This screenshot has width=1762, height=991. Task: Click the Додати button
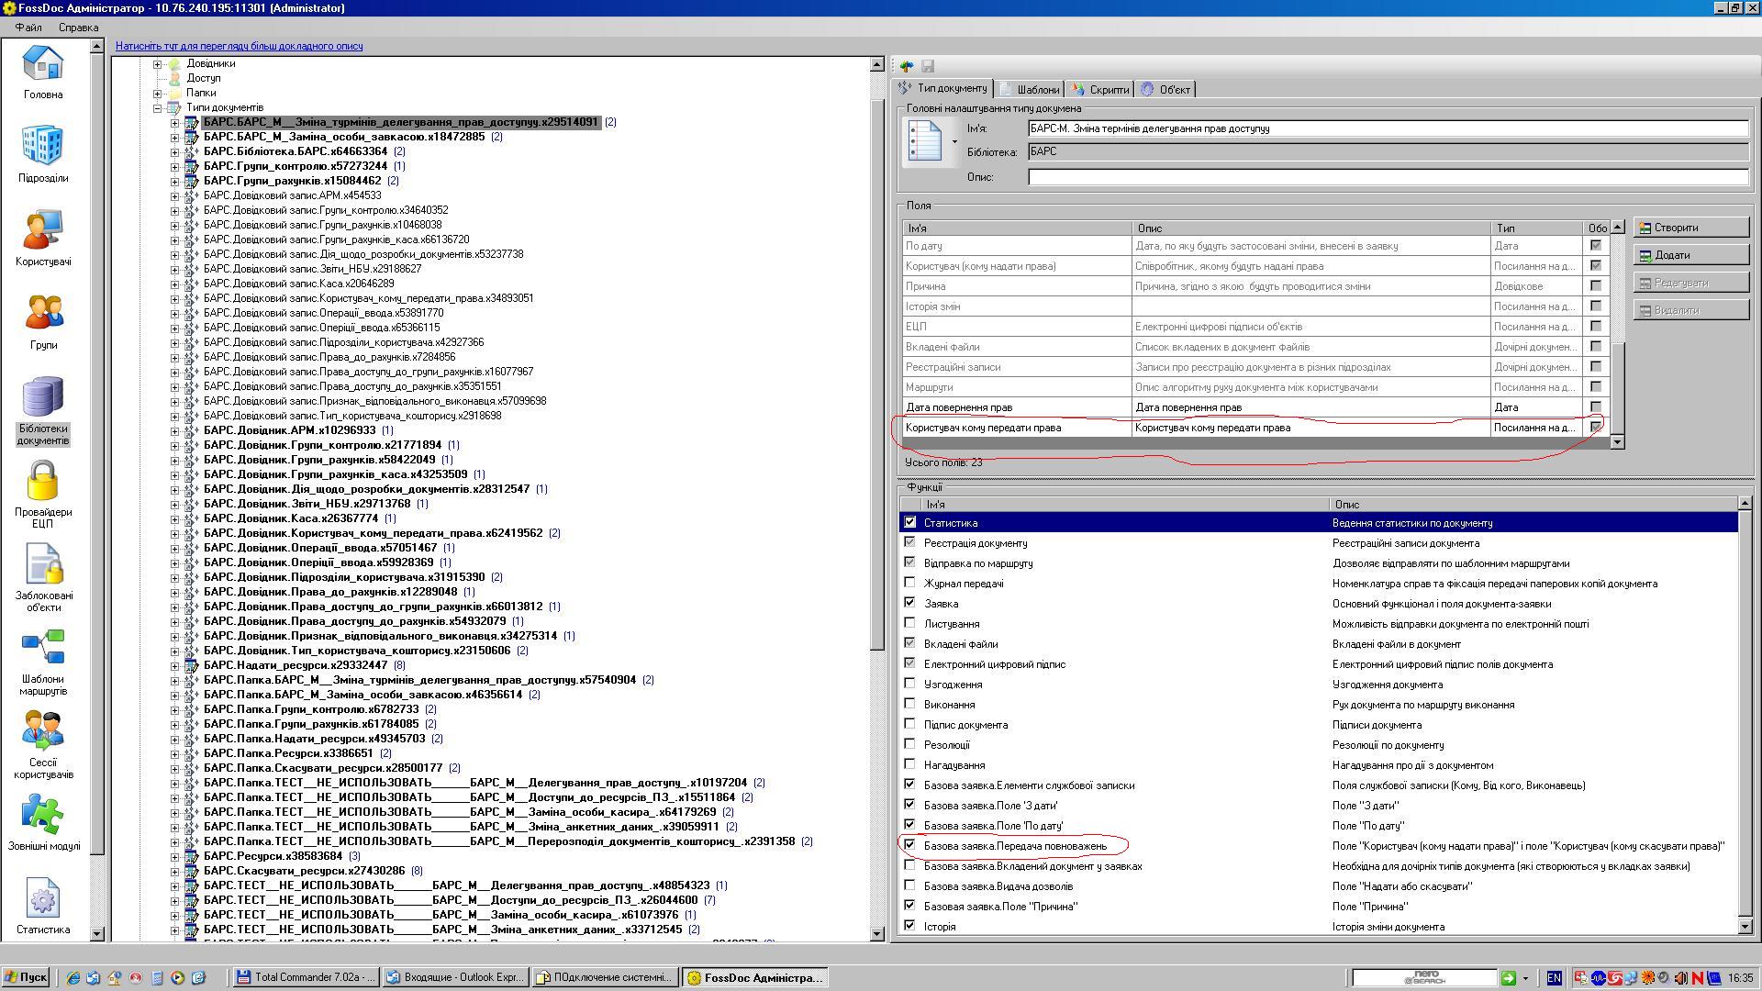click(1690, 255)
